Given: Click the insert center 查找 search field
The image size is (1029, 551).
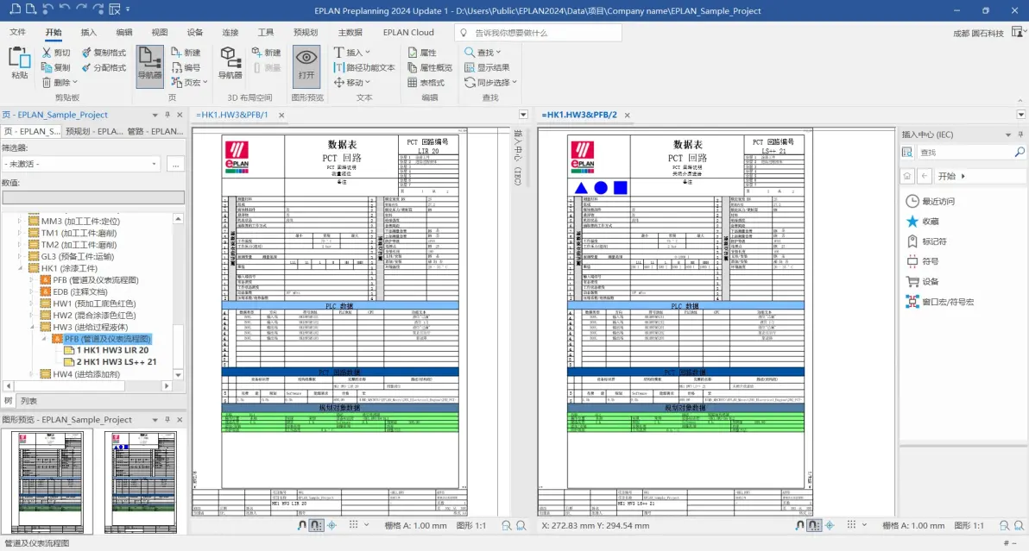Looking at the screenshot, I should [x=965, y=152].
